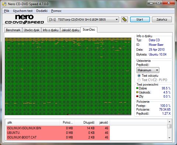Click the yellow Uszkodz. legend swatch
This screenshot has height=145, width=177.
pos(137,92)
